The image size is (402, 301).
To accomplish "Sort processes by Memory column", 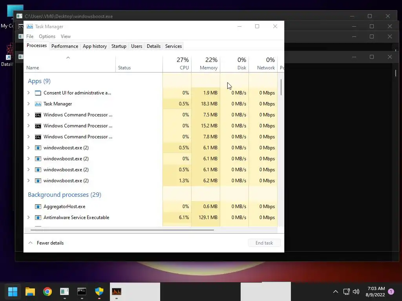I will coord(206,63).
